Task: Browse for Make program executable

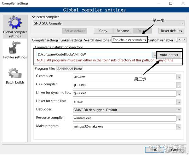Action: [x=179, y=127]
